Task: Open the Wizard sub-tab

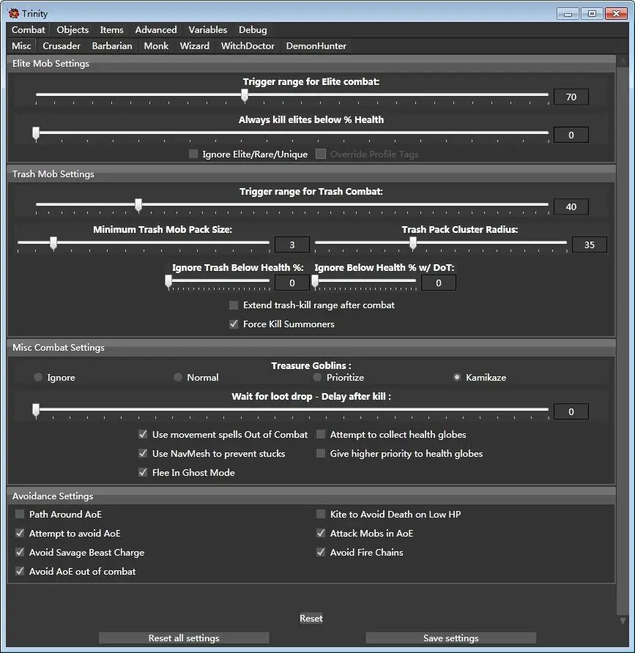Action: 195,46
